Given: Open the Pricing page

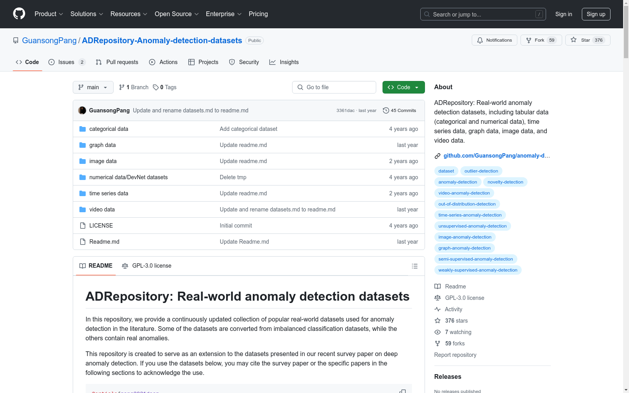Looking at the screenshot, I should [x=258, y=14].
